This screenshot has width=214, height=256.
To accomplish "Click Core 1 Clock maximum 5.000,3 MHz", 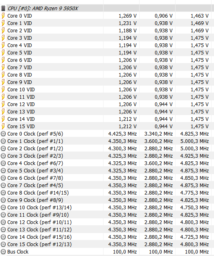I will 194,141.
